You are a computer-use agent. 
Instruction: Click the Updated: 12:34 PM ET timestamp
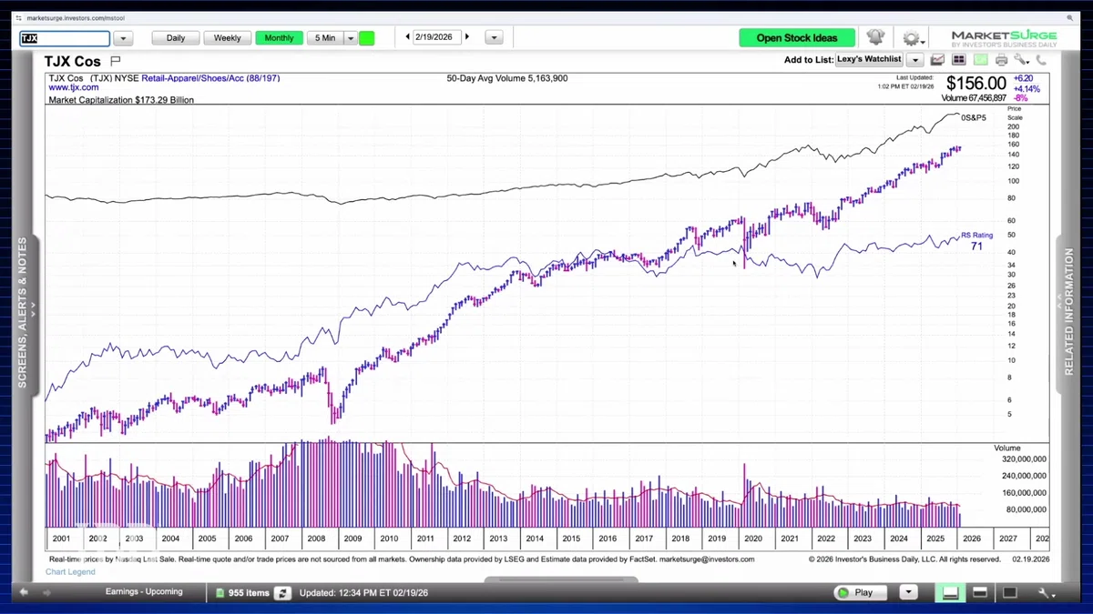[x=363, y=593]
